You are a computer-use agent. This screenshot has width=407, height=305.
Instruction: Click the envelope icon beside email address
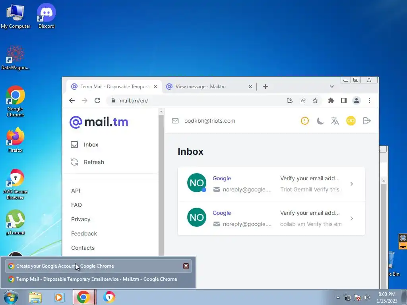pos(175,121)
